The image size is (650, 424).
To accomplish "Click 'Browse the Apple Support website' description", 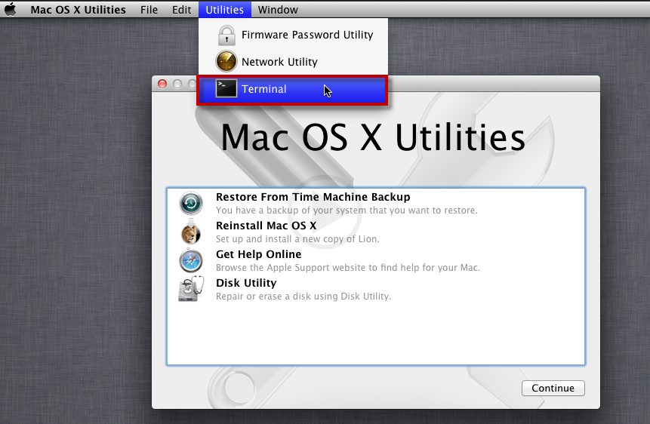I will 348,267.
